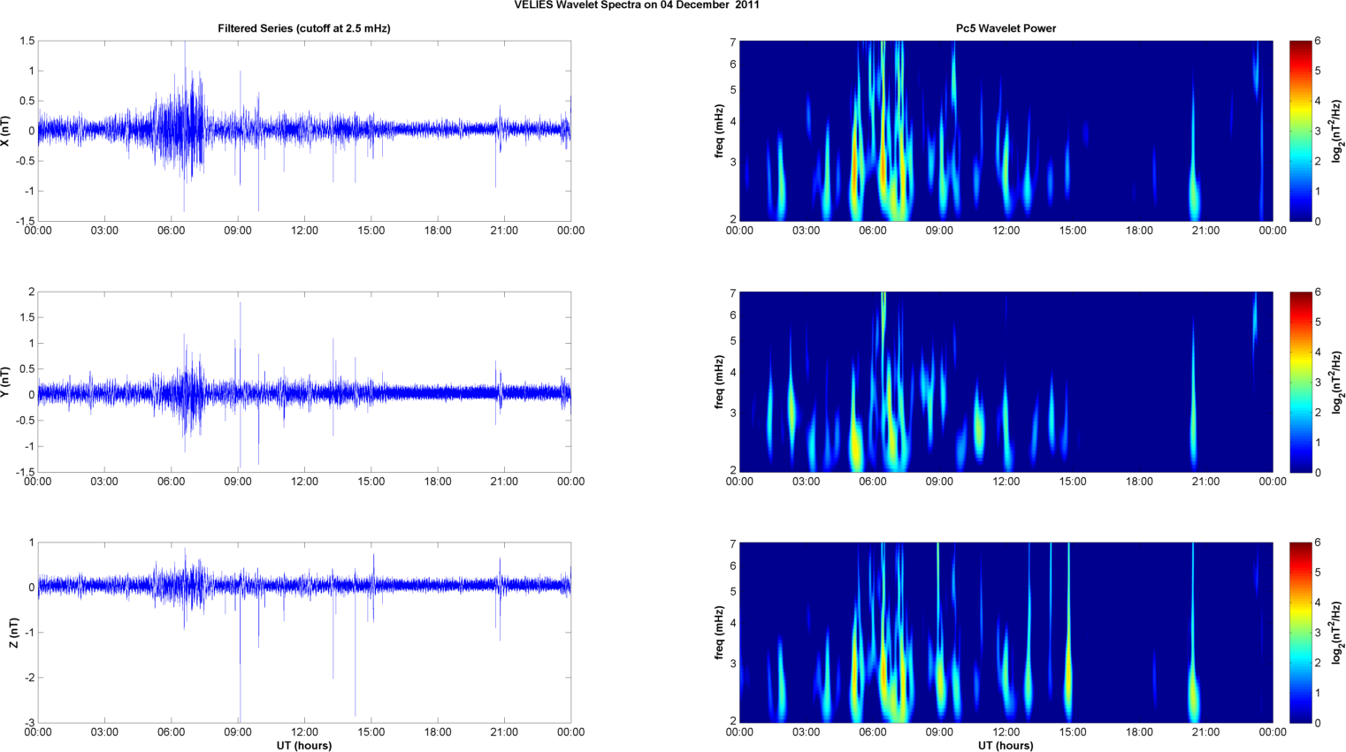The width and height of the screenshot is (1346, 752).
Task: Click the -3 tick on Z (nT) axis
Action: (x=30, y=723)
